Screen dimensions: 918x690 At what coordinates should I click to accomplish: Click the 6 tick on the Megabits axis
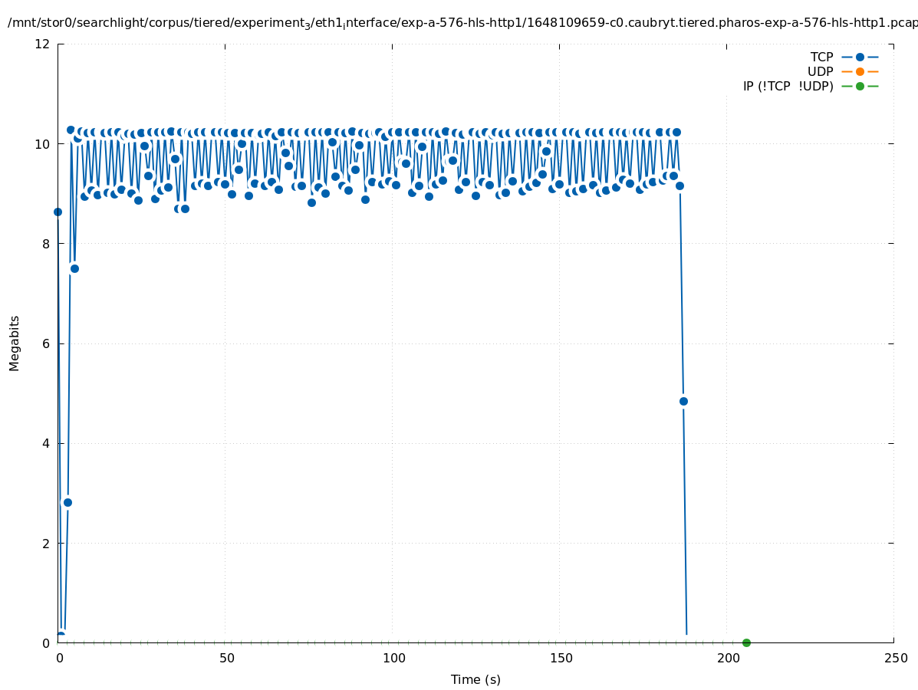pyautogui.click(x=46, y=343)
